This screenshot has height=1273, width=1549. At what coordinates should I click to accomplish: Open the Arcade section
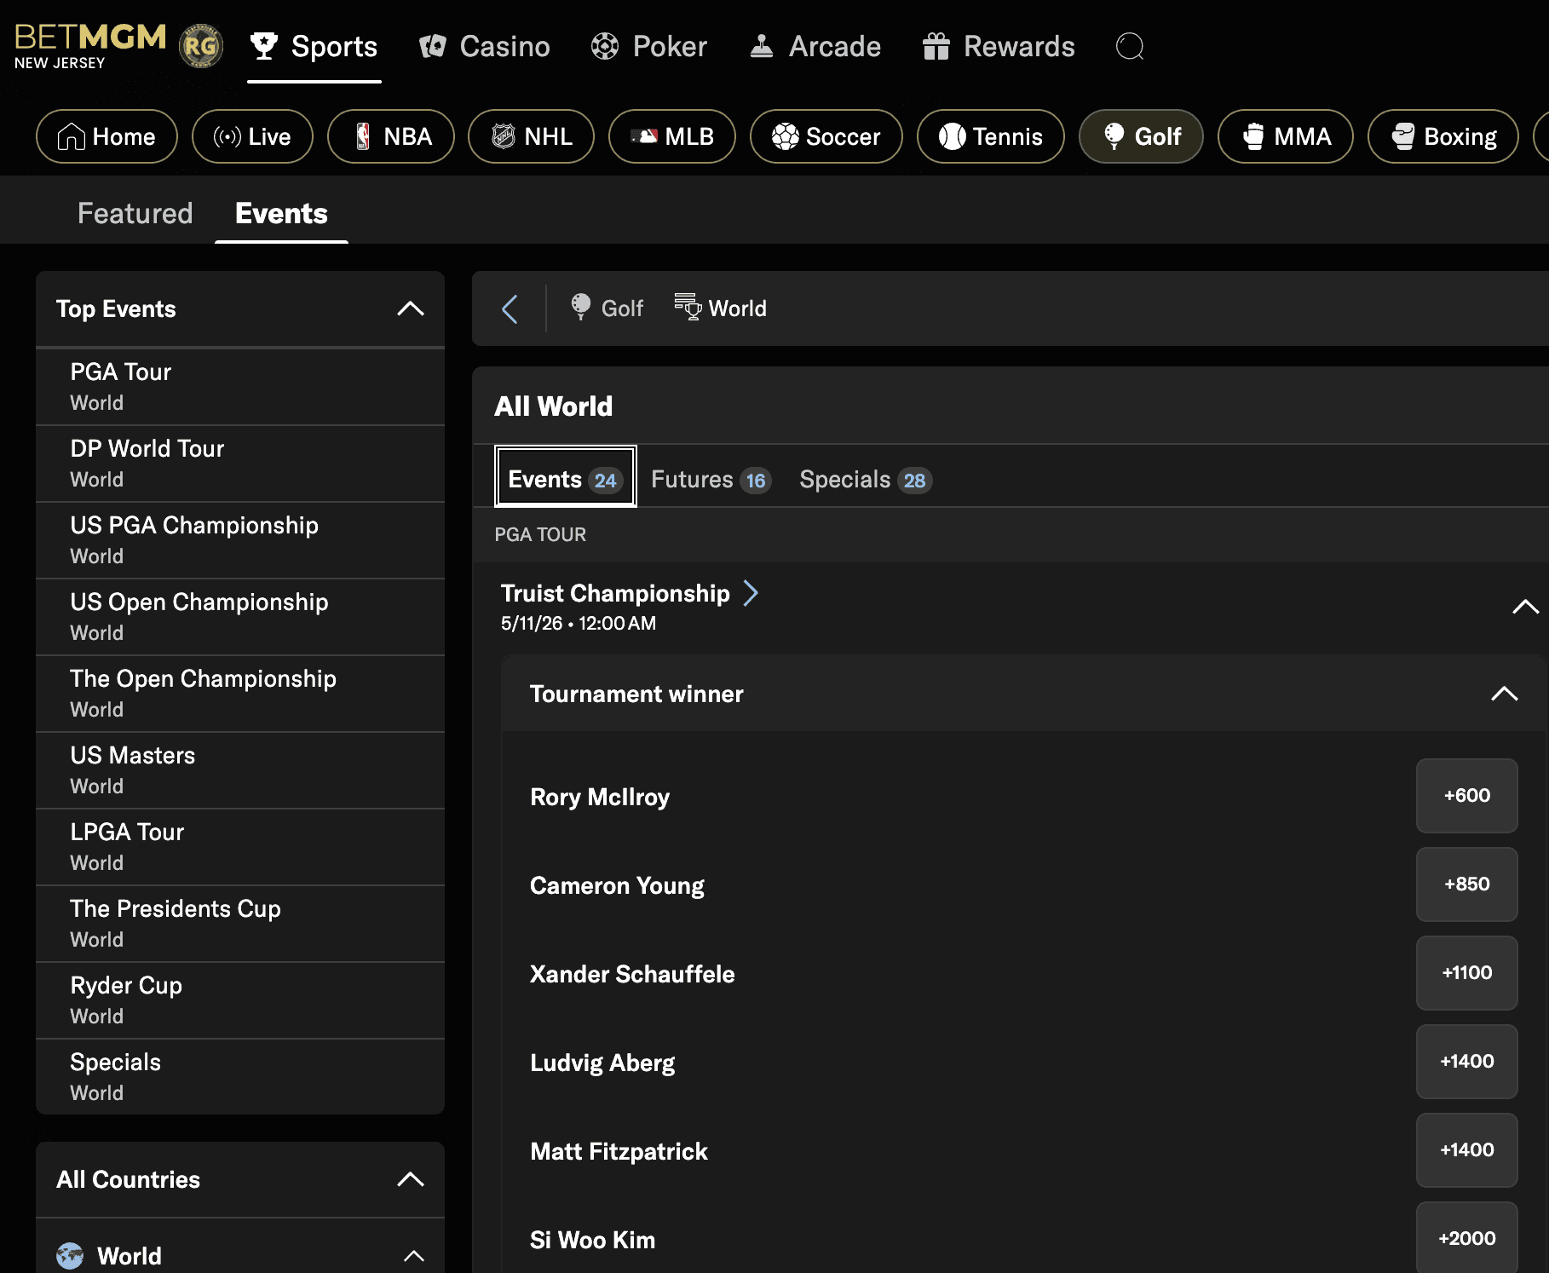point(815,46)
